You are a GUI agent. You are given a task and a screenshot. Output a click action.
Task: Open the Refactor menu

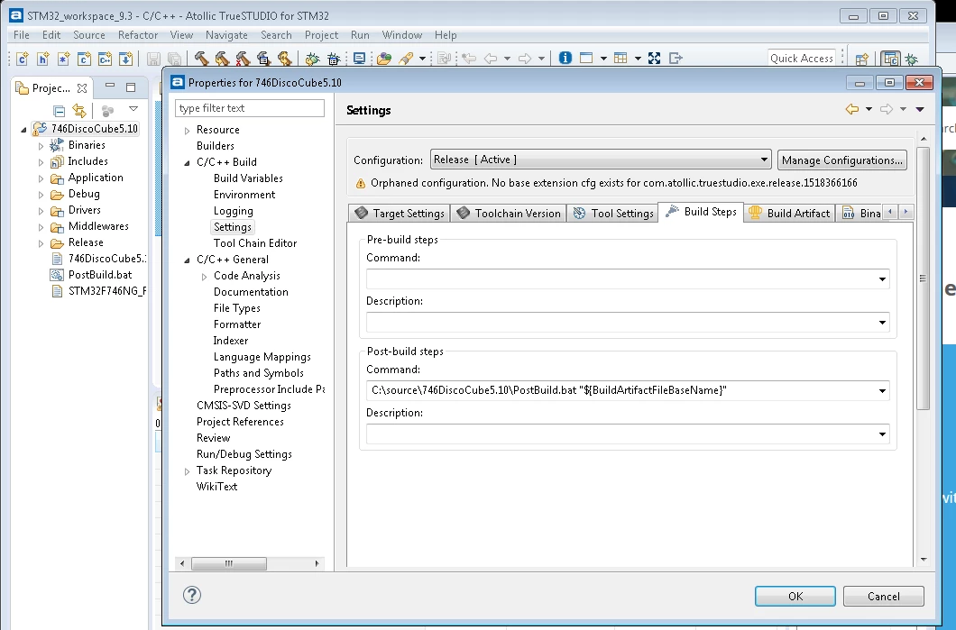point(138,35)
